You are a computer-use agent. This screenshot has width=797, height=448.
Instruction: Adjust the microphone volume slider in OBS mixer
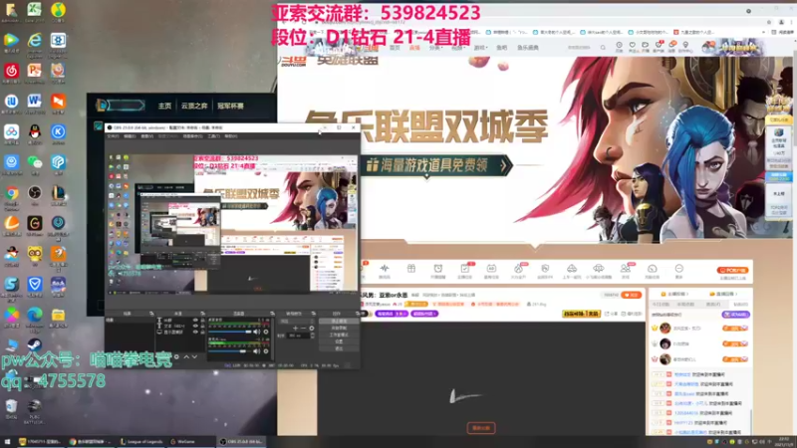(230, 351)
